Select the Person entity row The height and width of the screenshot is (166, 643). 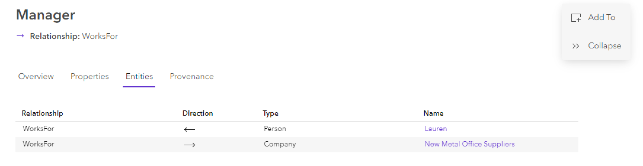pyautogui.click(x=274, y=129)
